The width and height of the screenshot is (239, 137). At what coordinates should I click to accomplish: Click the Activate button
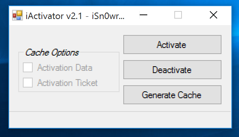coord(172,45)
